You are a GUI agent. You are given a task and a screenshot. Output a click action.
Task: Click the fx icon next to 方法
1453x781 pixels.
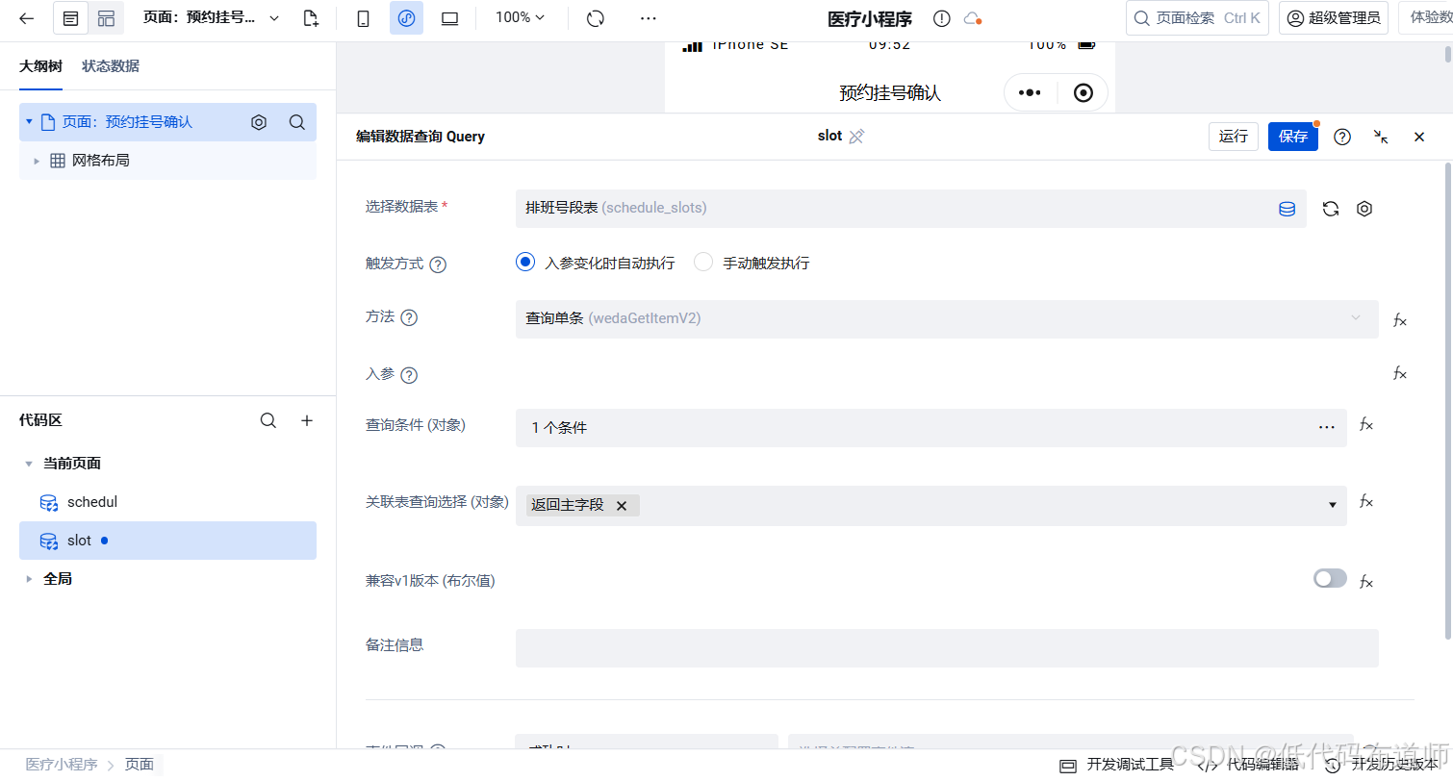point(1399,319)
